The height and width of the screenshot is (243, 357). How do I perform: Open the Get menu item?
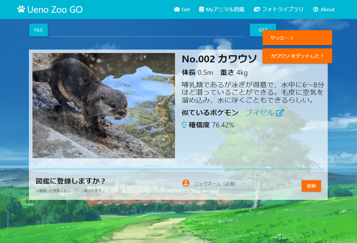click(186, 10)
